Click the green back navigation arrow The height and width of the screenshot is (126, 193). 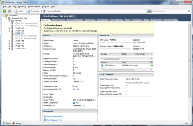pos(5,11)
